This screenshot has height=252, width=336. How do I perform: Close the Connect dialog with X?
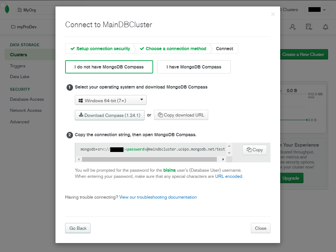273,14
